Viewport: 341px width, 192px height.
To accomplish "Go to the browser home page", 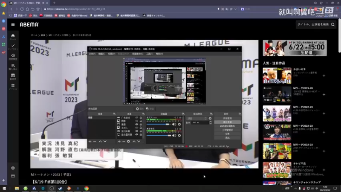I will (x=27, y=9).
